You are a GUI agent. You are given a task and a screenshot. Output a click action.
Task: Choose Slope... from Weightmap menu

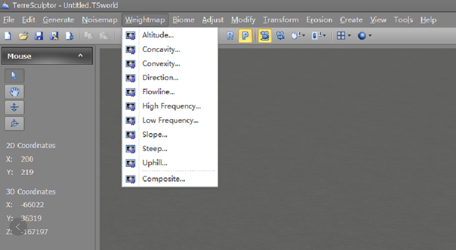(x=170, y=135)
